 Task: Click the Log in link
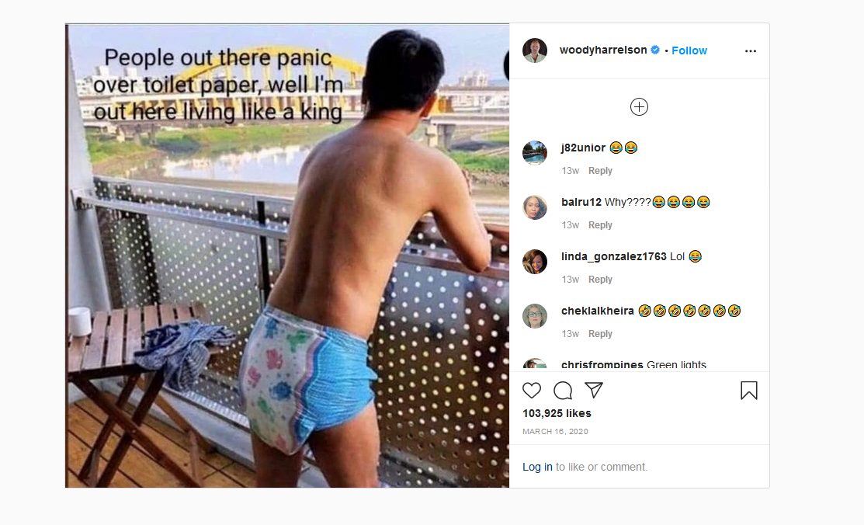click(537, 467)
